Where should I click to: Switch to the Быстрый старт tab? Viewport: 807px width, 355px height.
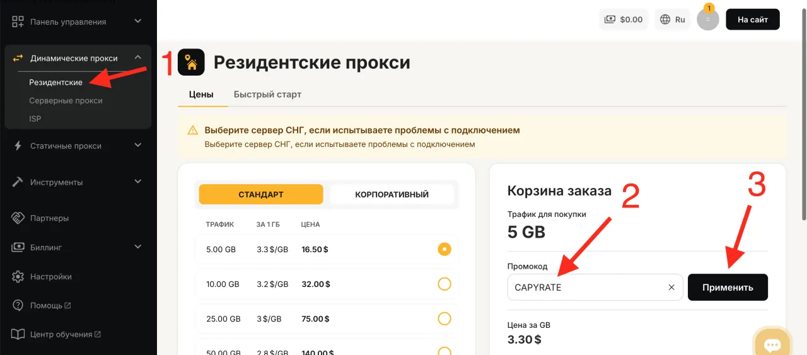(267, 95)
